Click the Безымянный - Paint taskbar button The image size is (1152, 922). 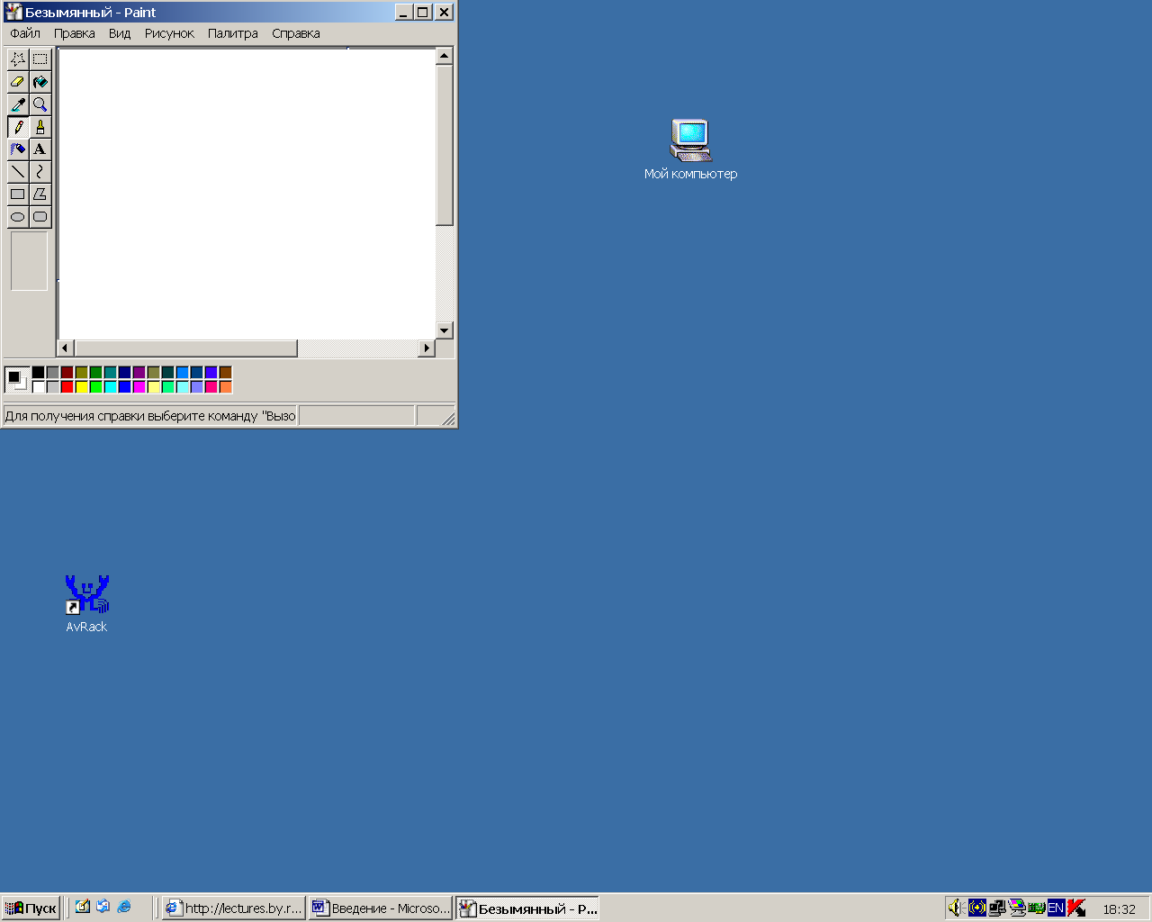(527, 908)
